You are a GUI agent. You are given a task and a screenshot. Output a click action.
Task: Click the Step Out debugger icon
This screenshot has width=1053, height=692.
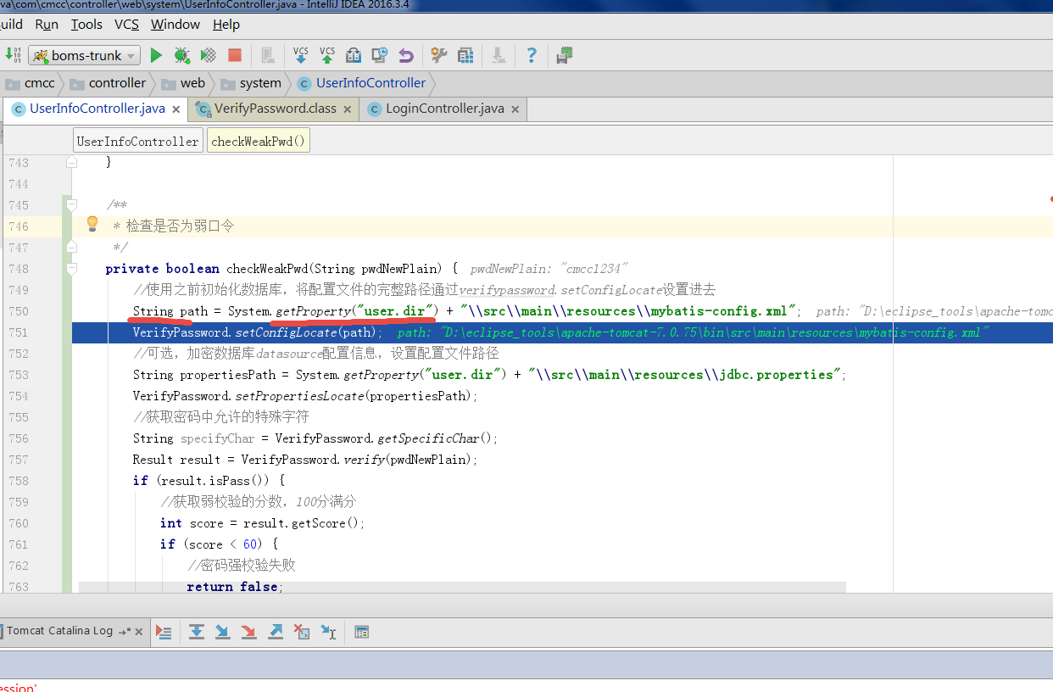(276, 632)
